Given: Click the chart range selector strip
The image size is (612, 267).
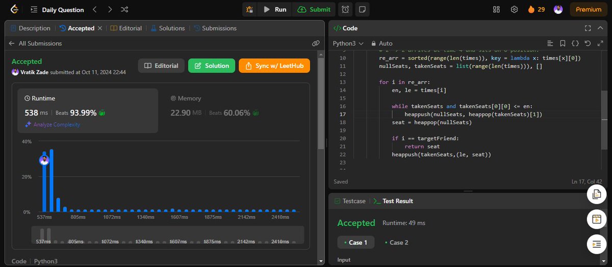Looking at the screenshot, I should pyautogui.click(x=168, y=235).
